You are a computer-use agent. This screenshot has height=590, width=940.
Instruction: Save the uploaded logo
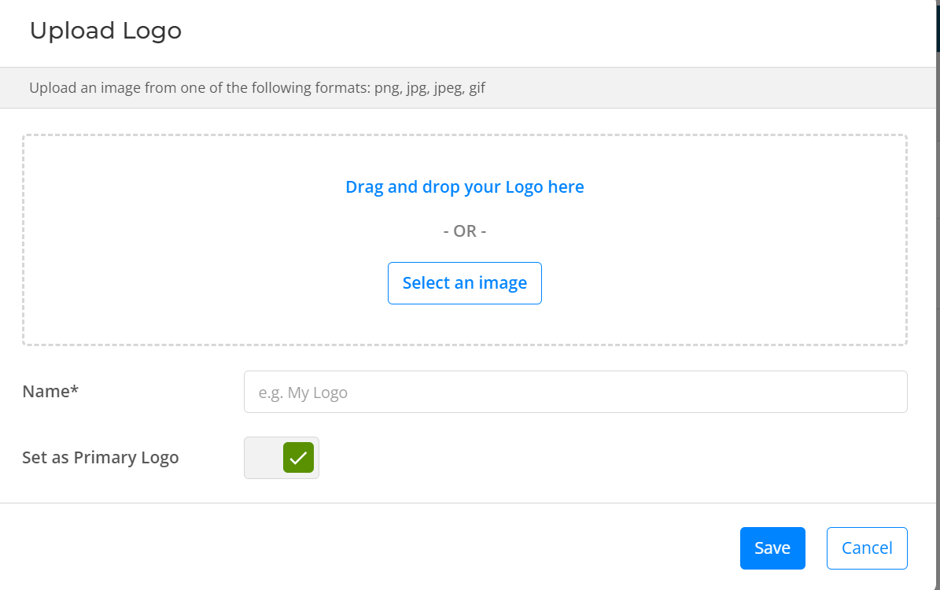pos(772,548)
